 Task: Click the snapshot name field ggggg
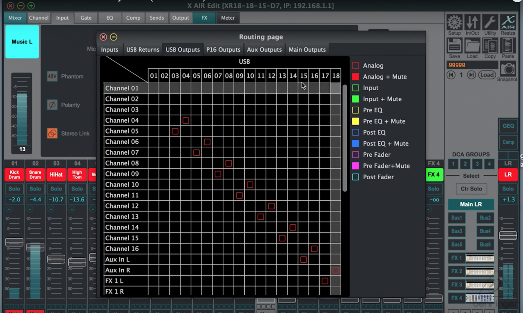coord(472,65)
